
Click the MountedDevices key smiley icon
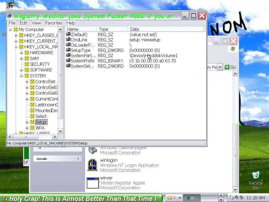(x=32, y=110)
